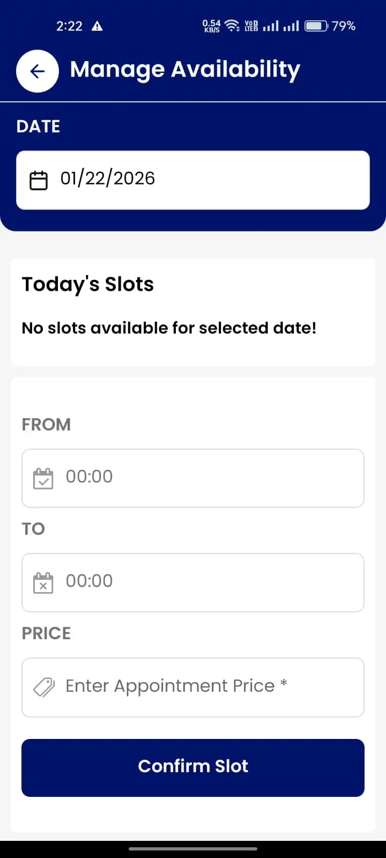Screen dimensions: 386x858
Task: Tap the bottom home gesture bar
Action: (193, 849)
